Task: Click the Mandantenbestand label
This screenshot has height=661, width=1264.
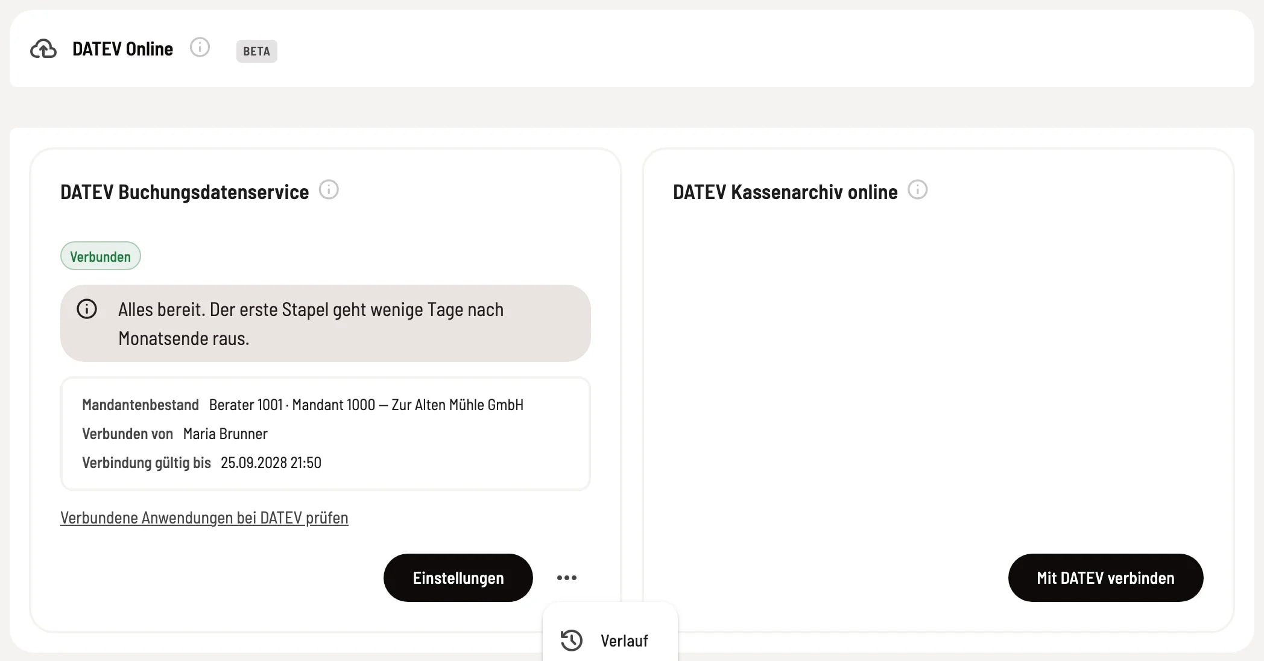Action: tap(141, 405)
